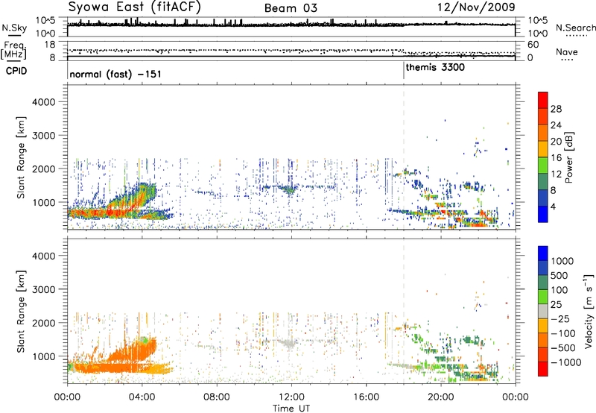Click the '-1000' label on velocity colorbar

pyautogui.click(x=566, y=362)
